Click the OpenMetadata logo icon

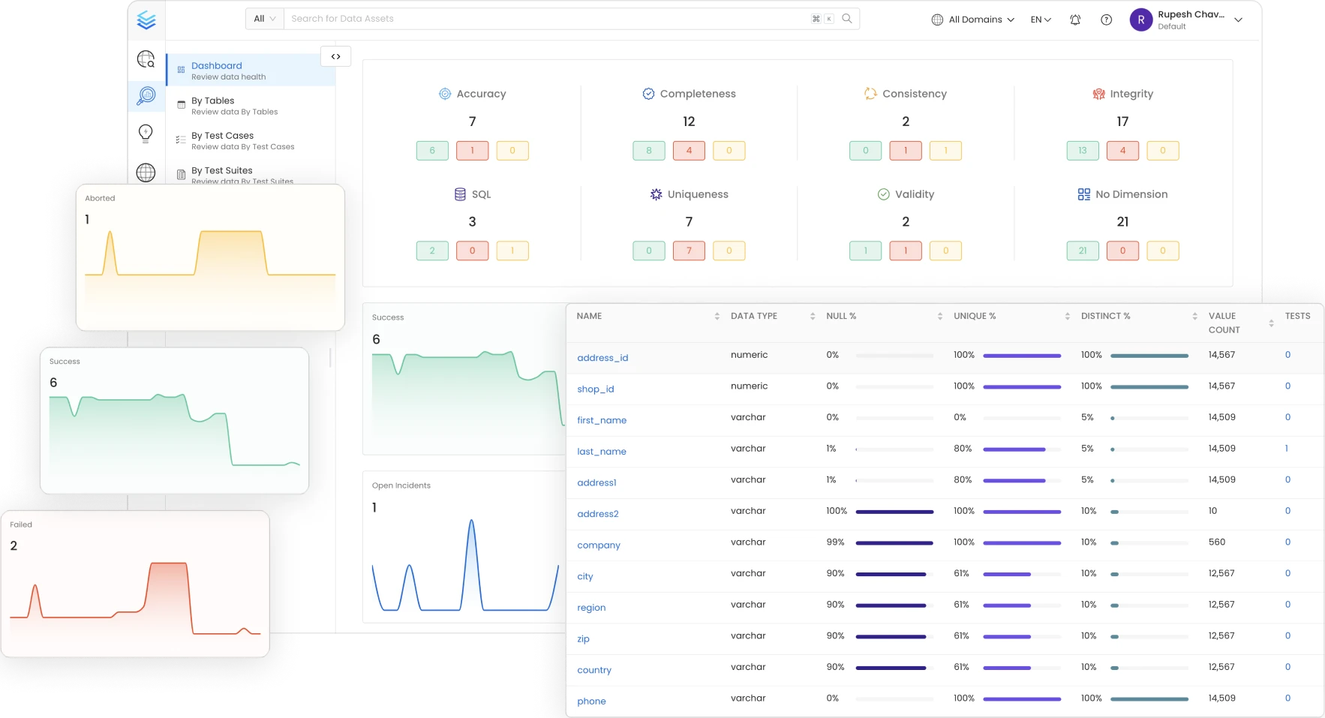pos(146,20)
